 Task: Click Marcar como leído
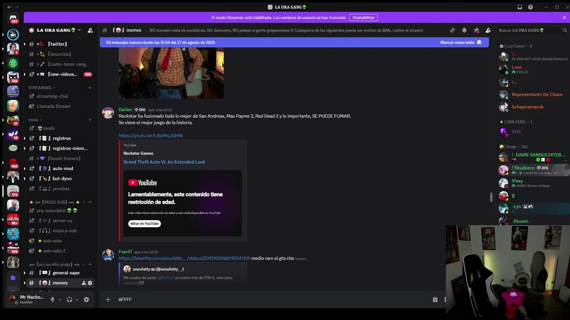click(x=461, y=42)
